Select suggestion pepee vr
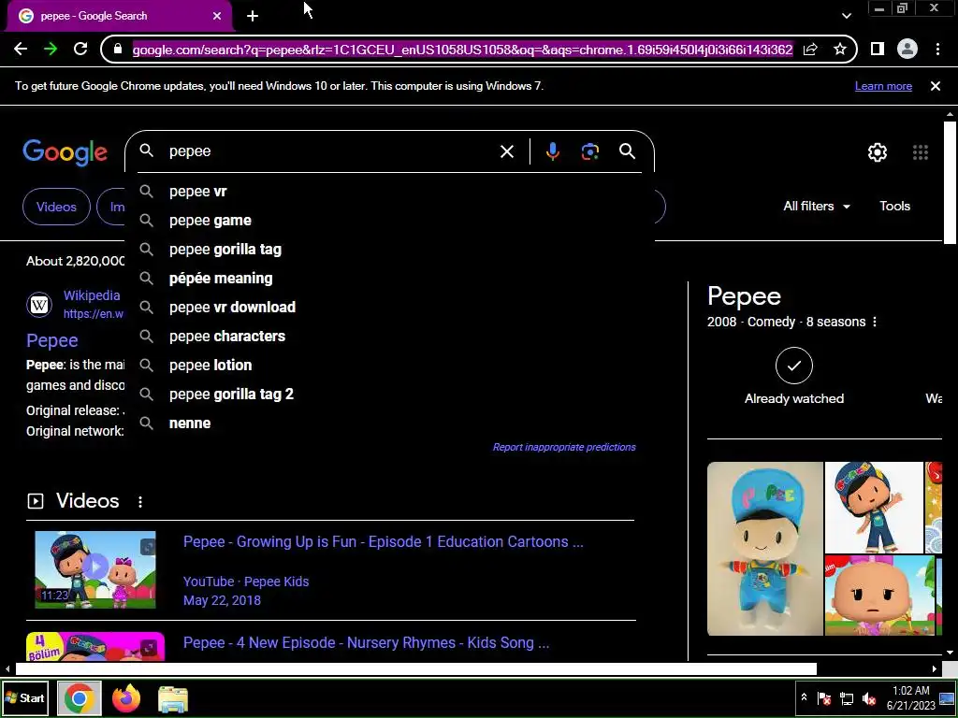The image size is (958, 718). (390, 191)
